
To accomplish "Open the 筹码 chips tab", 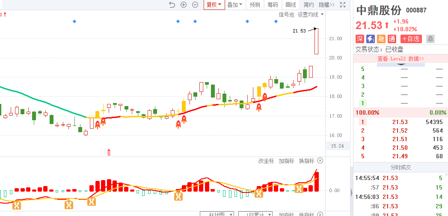I will (273, 5).
